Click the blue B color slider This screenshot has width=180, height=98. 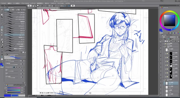[x=14, y=92]
